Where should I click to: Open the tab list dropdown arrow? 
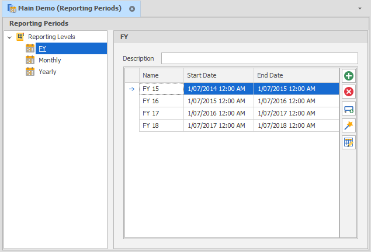359,9
